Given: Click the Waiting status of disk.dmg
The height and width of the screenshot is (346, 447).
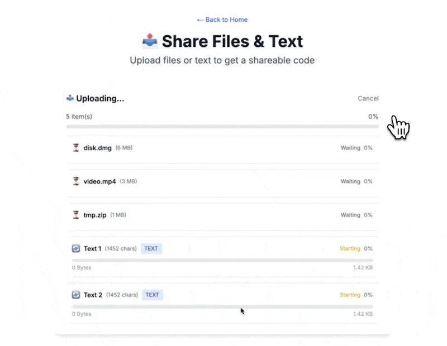Looking at the screenshot, I should click(x=350, y=147).
